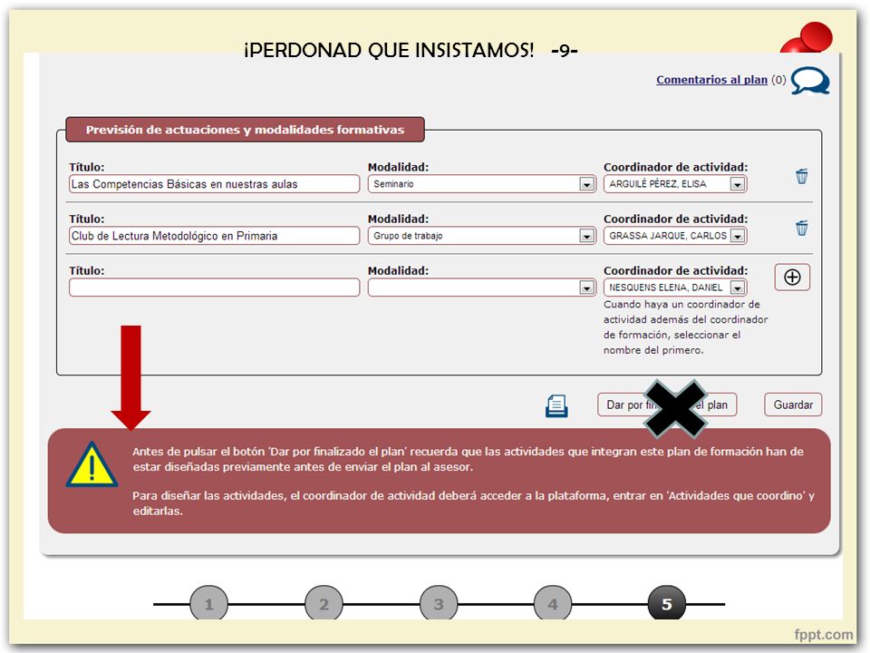Go to step 3 in the progress bar
870x653 pixels.
pos(439,604)
